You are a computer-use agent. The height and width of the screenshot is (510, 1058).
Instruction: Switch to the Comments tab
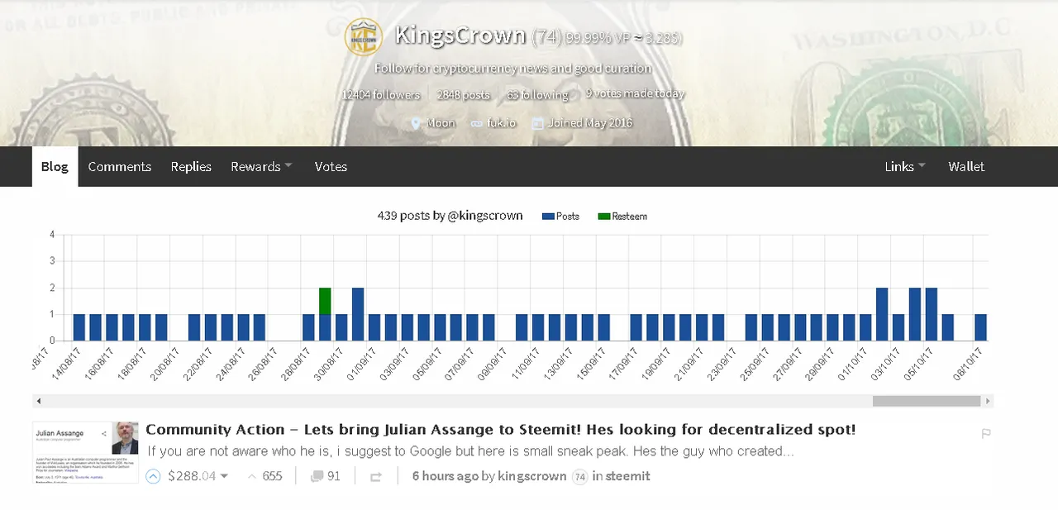pyautogui.click(x=120, y=166)
